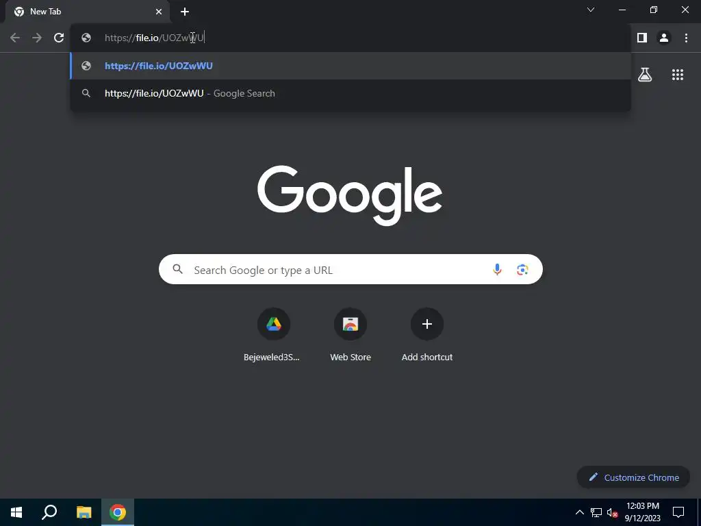
Task: Click the Chrome taskbar icon
Action: pos(118,512)
